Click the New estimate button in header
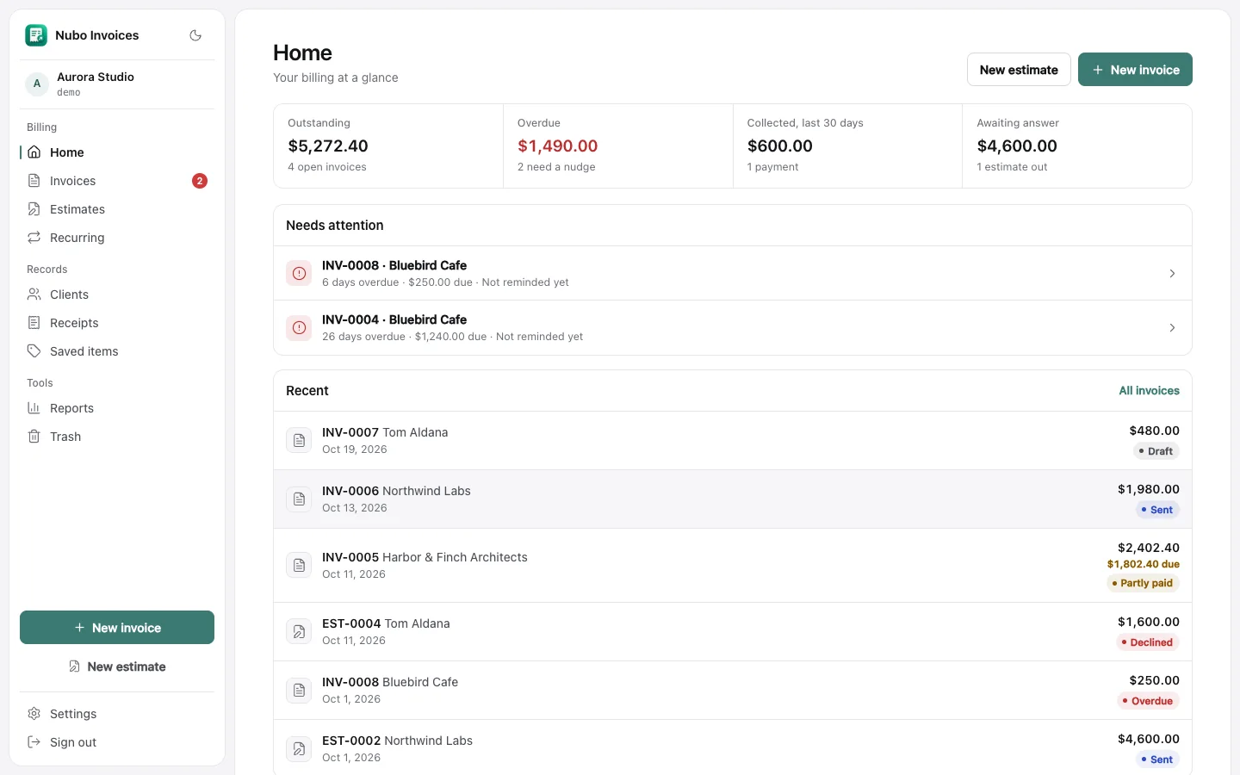Screen dimensions: 1240x775 tap(1019, 70)
